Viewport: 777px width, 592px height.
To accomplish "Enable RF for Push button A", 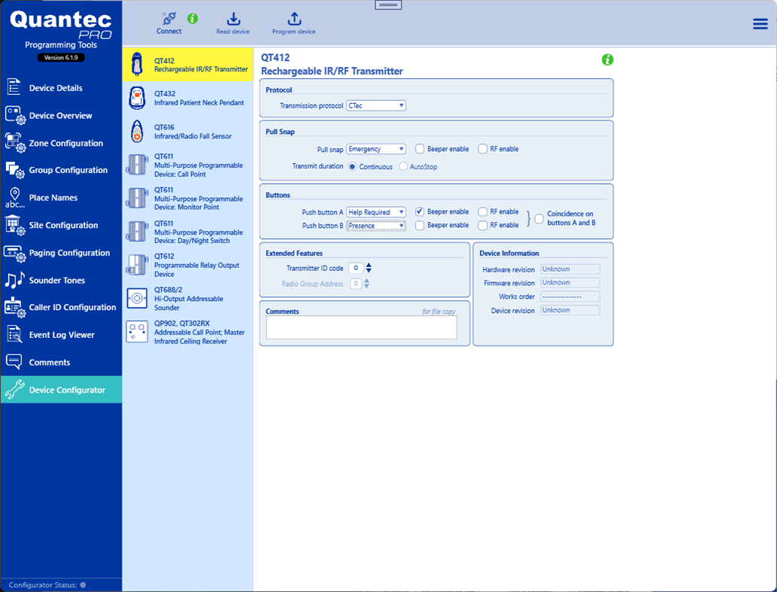I will 483,211.
